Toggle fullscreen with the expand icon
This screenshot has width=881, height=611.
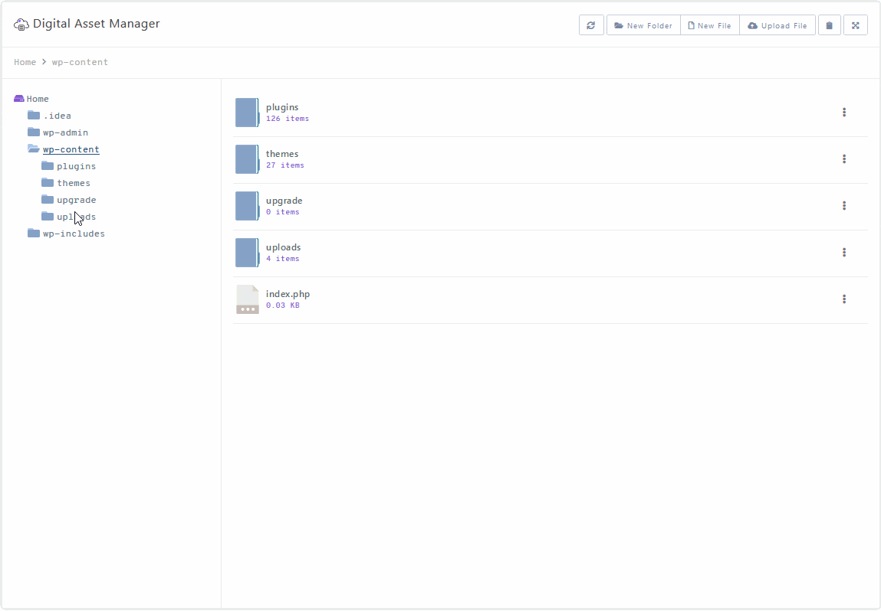tap(855, 25)
